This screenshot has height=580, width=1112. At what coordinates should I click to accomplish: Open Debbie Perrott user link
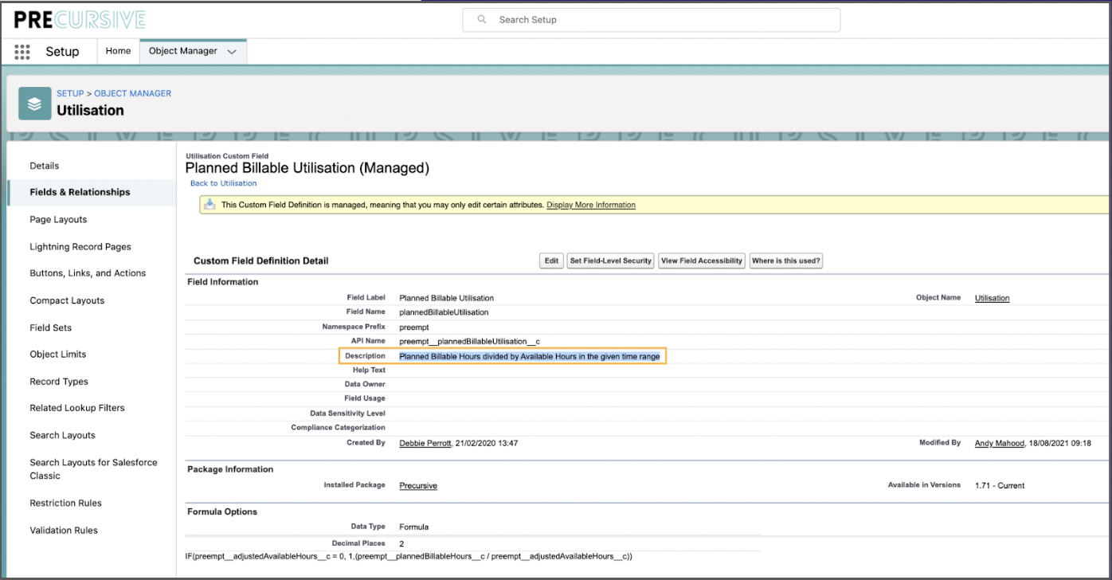tap(425, 443)
